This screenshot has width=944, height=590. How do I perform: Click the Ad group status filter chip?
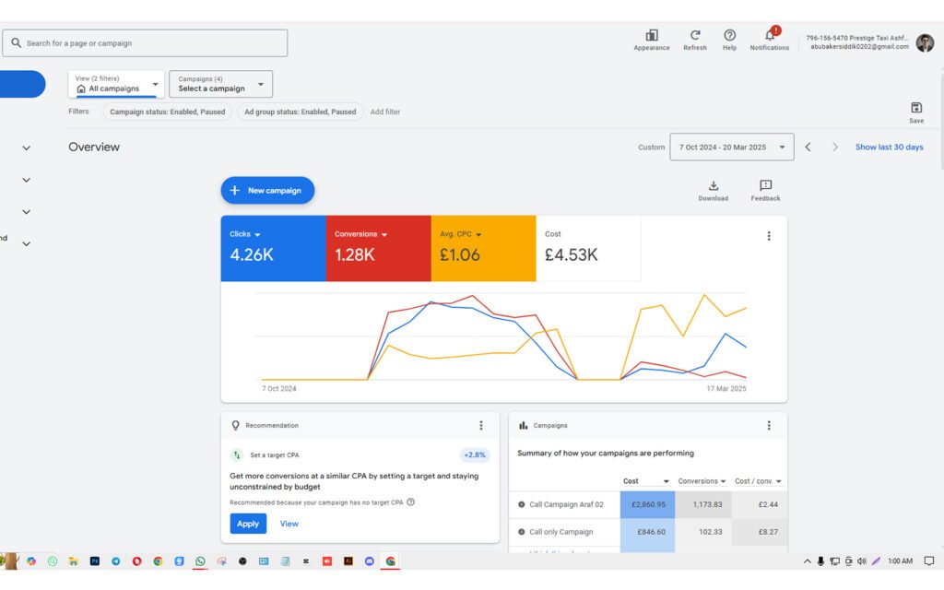point(300,112)
